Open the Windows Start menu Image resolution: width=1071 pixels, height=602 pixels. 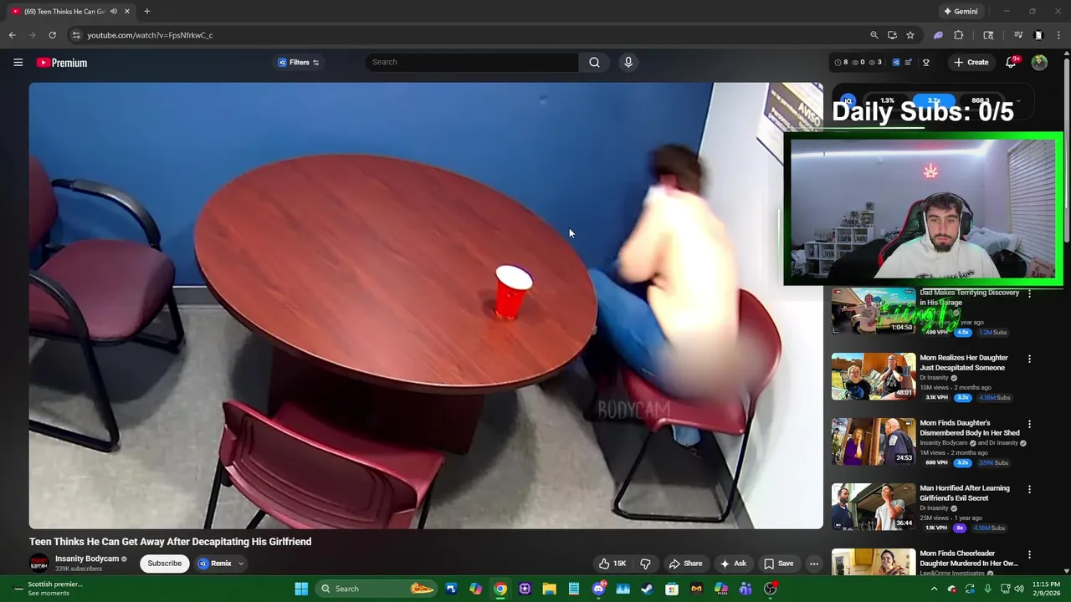point(301,589)
